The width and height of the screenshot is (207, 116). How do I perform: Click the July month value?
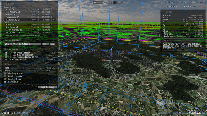tap(48, 71)
